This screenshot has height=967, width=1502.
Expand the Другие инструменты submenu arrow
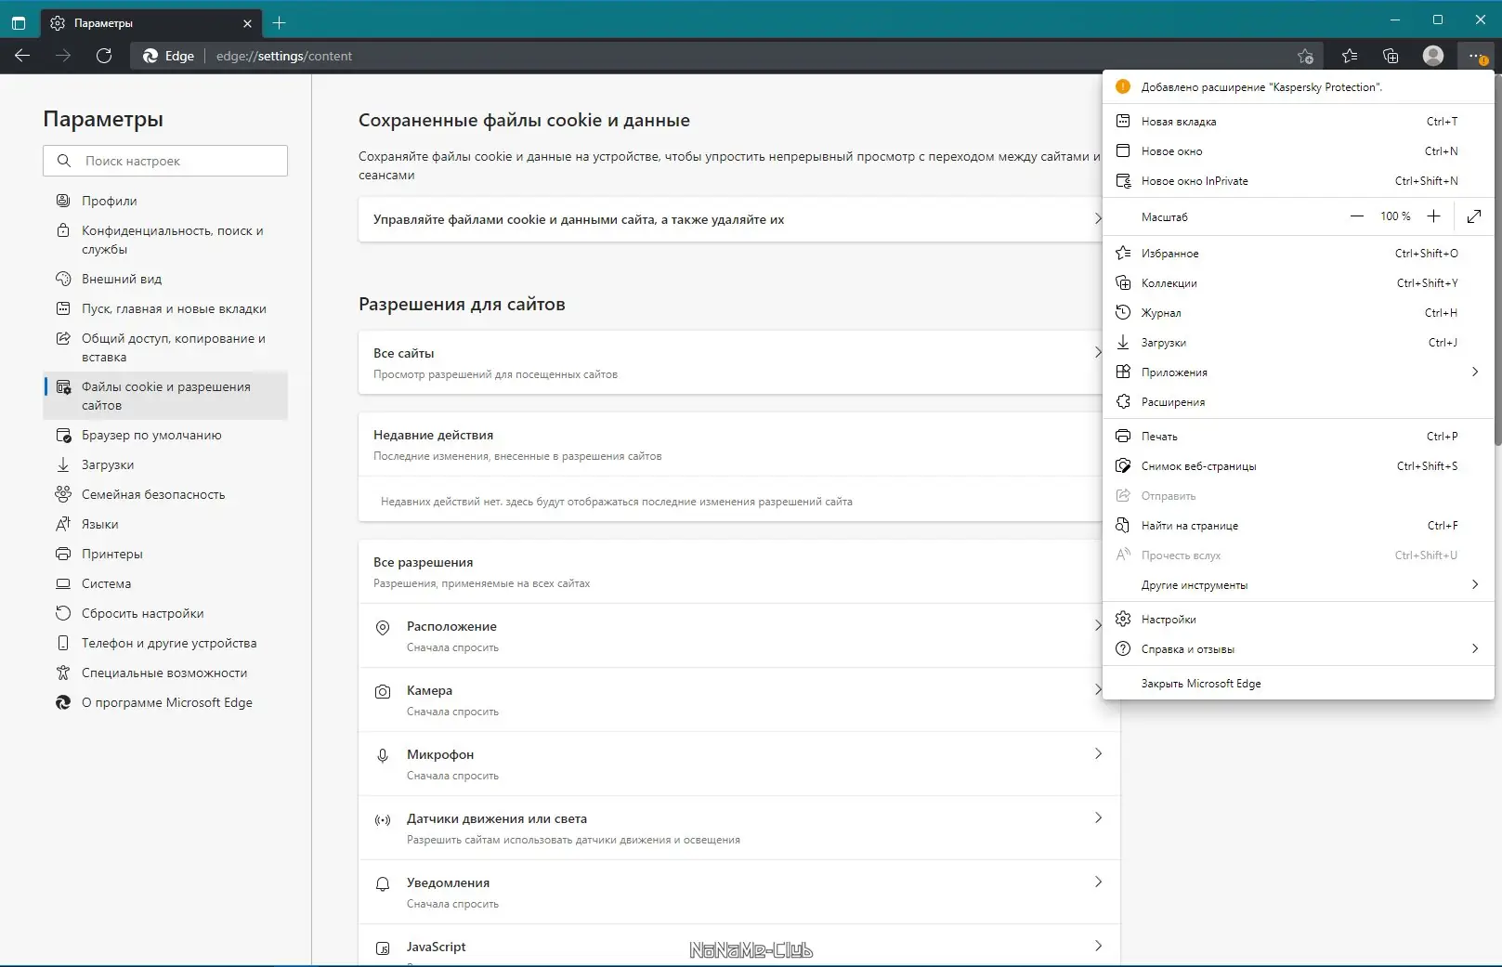click(1475, 584)
